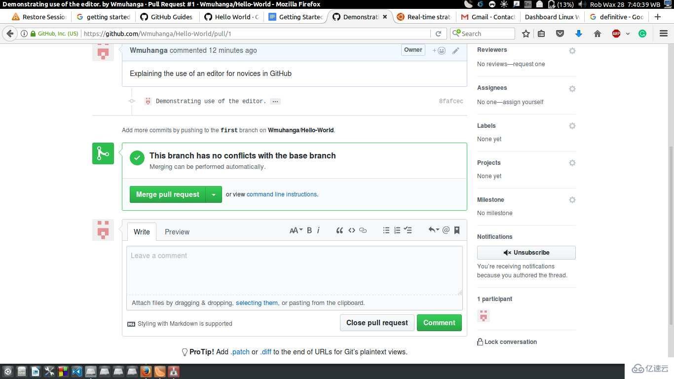
Task: Apply italic formatting in comment editor
Action: click(x=318, y=230)
